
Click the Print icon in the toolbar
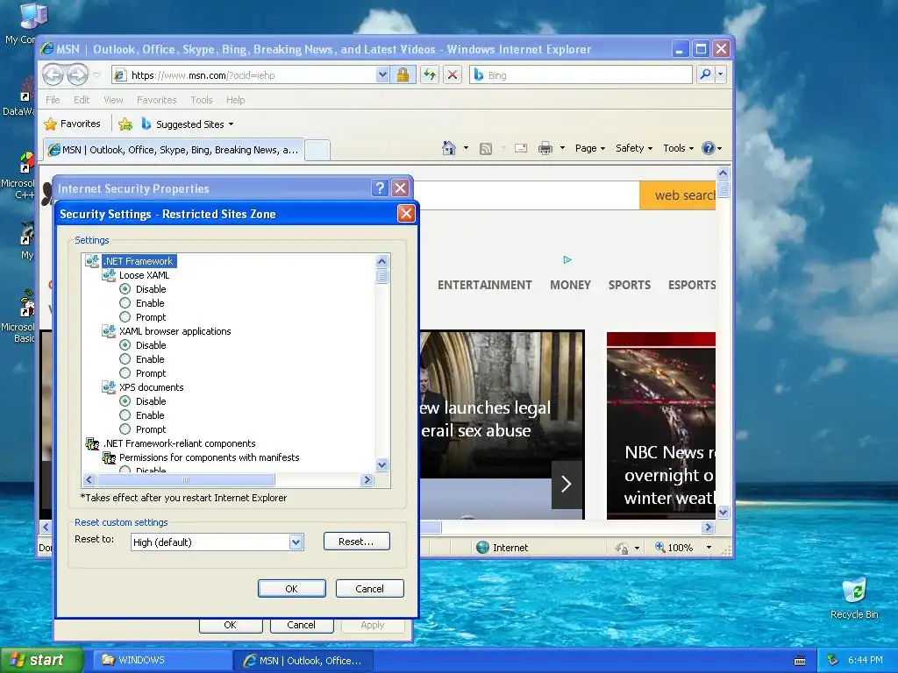pyautogui.click(x=545, y=149)
